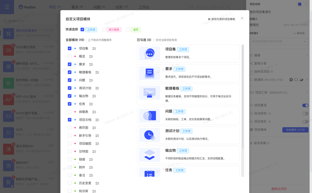Switch to the 任务 (17) tab
The image size is (312, 193).
(x=122, y=7)
